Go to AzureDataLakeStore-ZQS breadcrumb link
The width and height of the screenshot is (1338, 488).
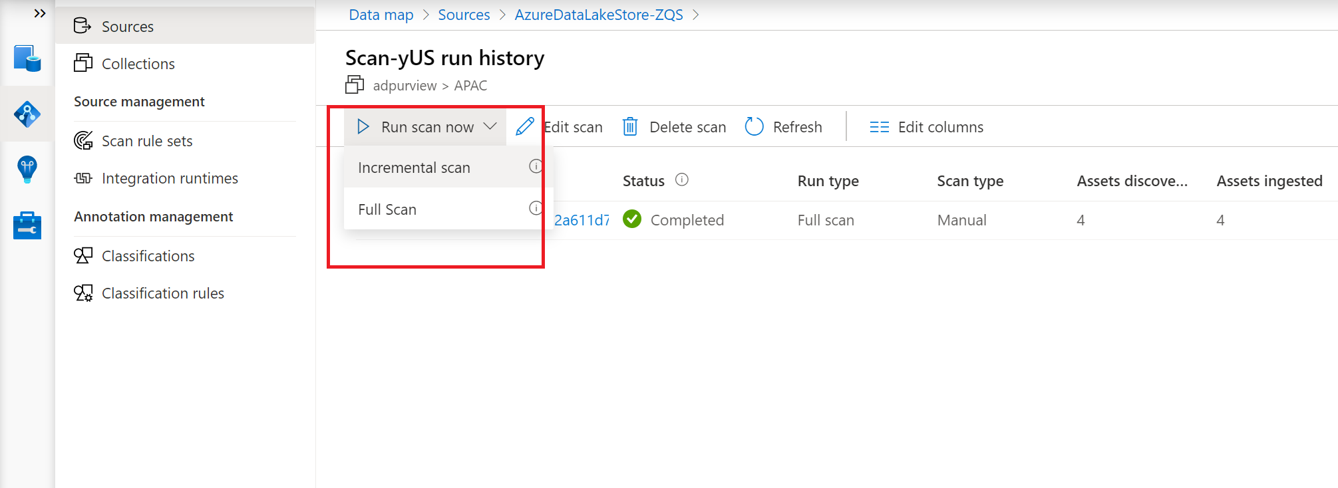coord(599,15)
